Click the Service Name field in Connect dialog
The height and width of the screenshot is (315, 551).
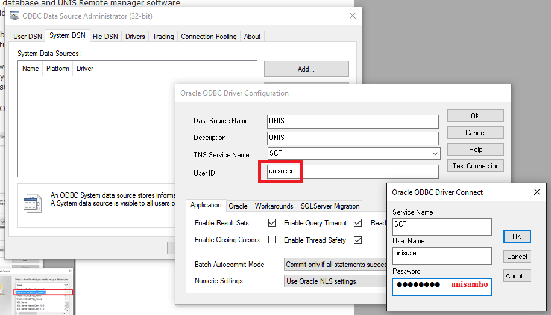click(442, 227)
